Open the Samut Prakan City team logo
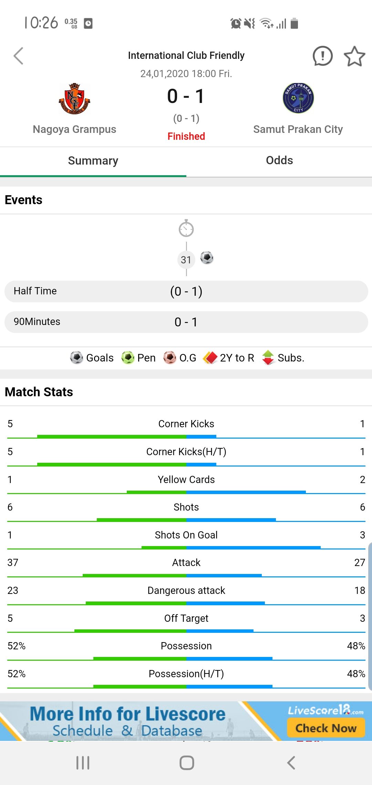 [x=298, y=98]
